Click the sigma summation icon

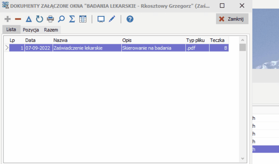point(72,19)
